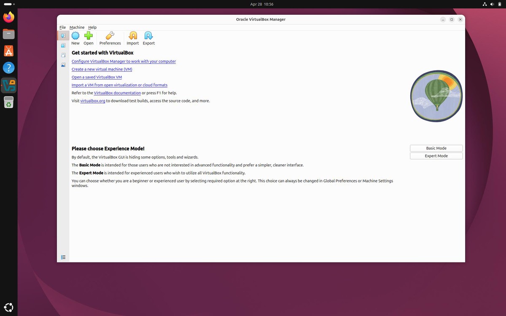Open the Trash icon in the dock
The image size is (506, 316).
(8, 102)
